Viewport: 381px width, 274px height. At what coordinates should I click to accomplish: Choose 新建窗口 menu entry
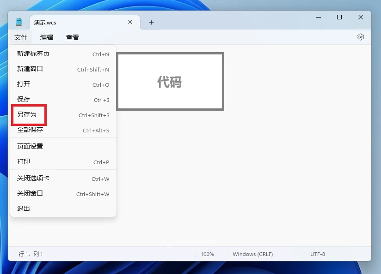(63, 69)
